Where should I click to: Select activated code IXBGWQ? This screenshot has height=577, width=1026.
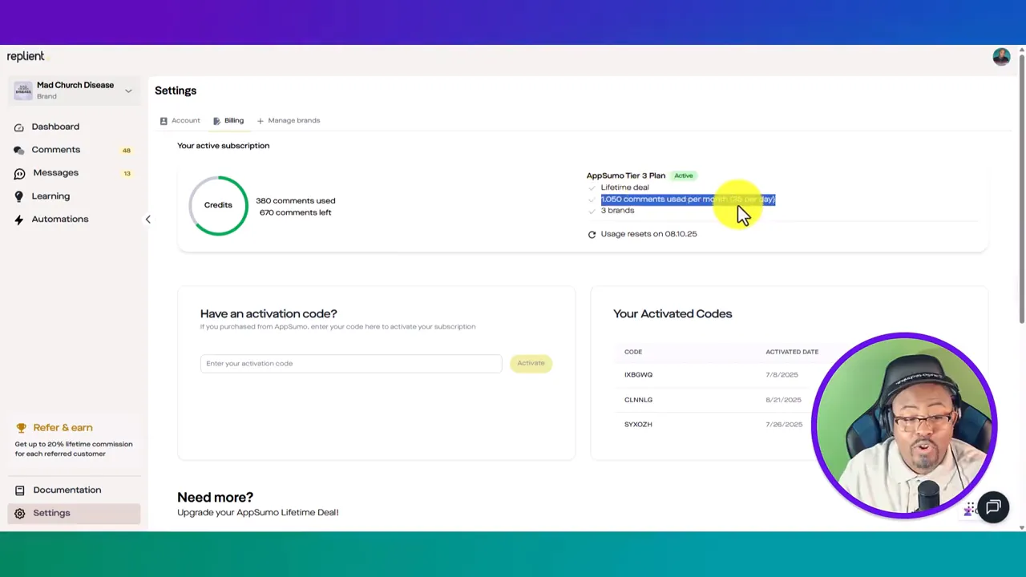638,375
